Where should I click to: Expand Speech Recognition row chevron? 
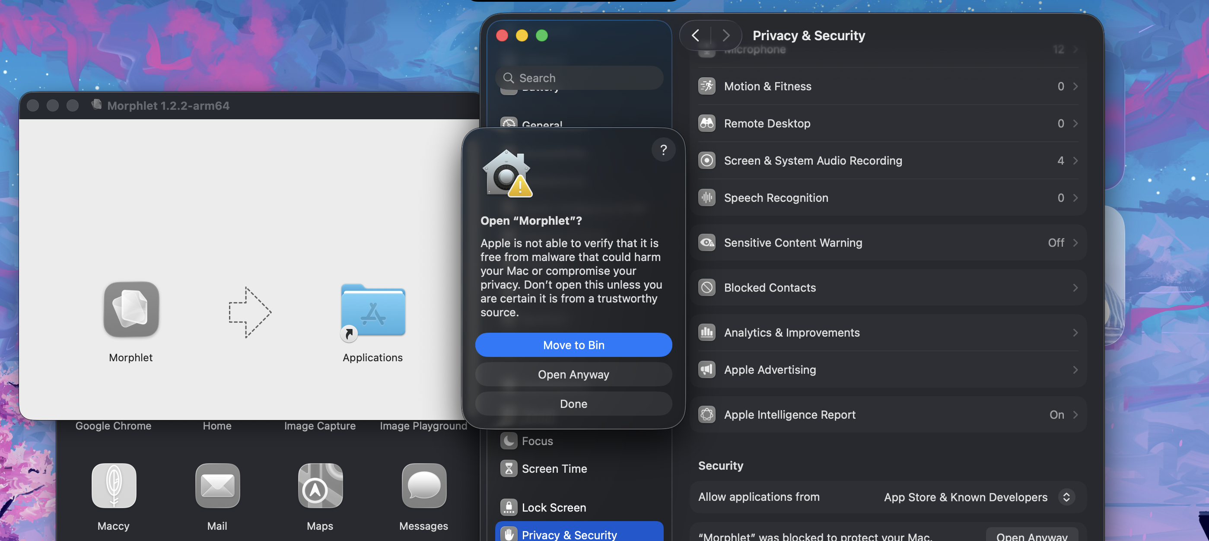[1075, 197]
